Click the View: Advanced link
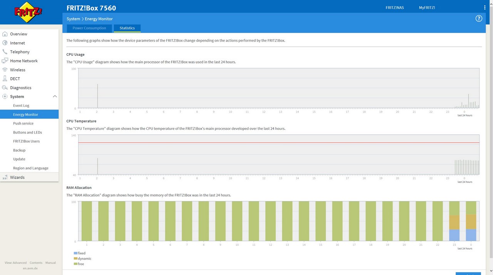This screenshot has height=275, width=493. 16,263
